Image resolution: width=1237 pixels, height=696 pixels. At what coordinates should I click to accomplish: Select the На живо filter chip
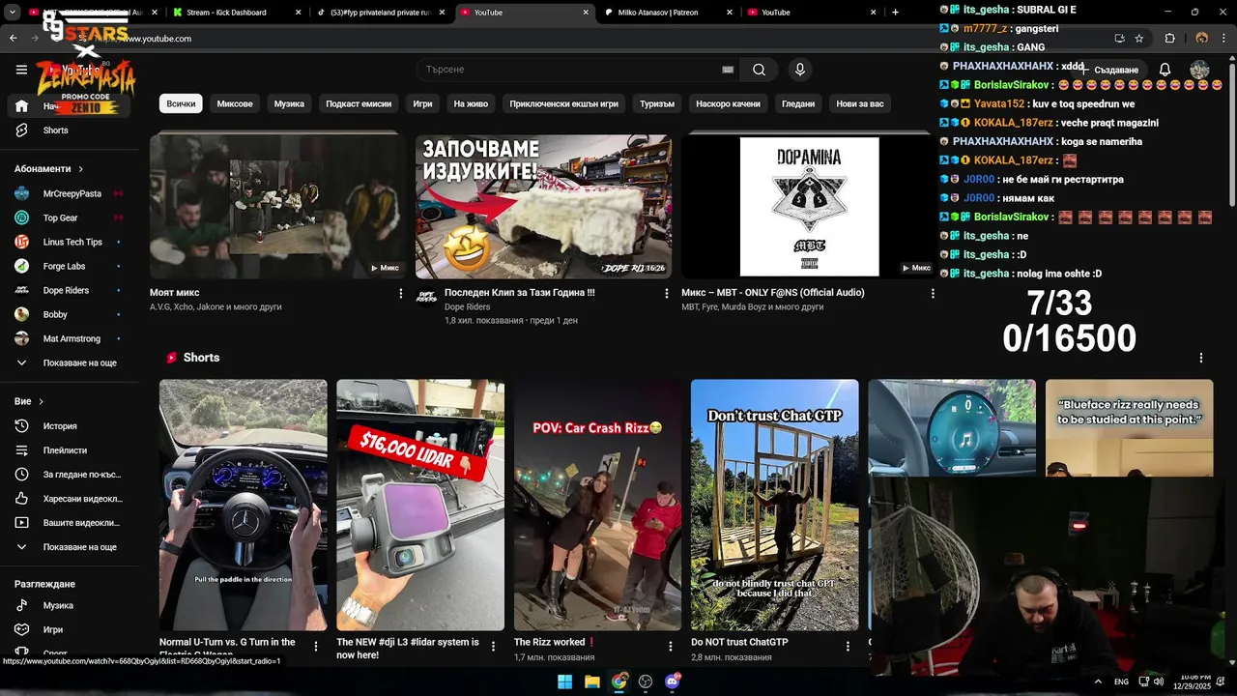click(471, 103)
